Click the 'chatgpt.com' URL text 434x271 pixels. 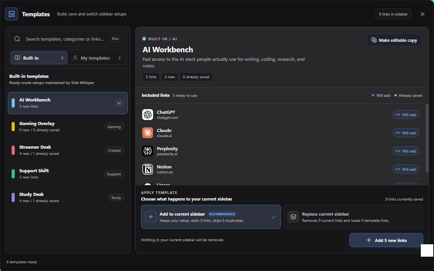[x=167, y=118]
